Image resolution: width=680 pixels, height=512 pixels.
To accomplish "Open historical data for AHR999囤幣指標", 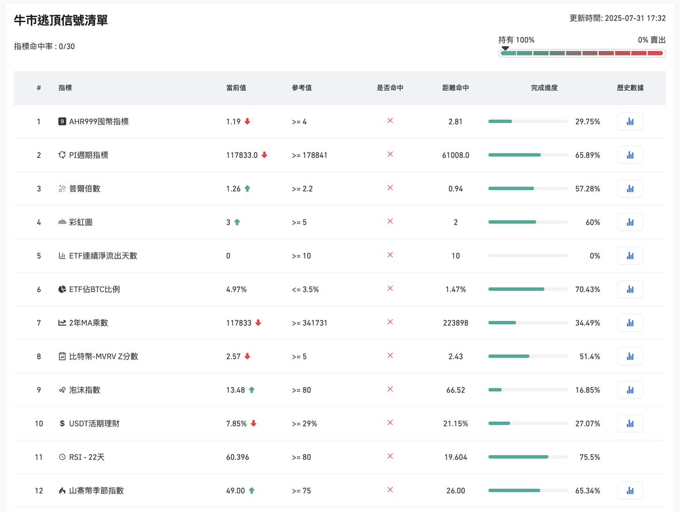I will [630, 121].
